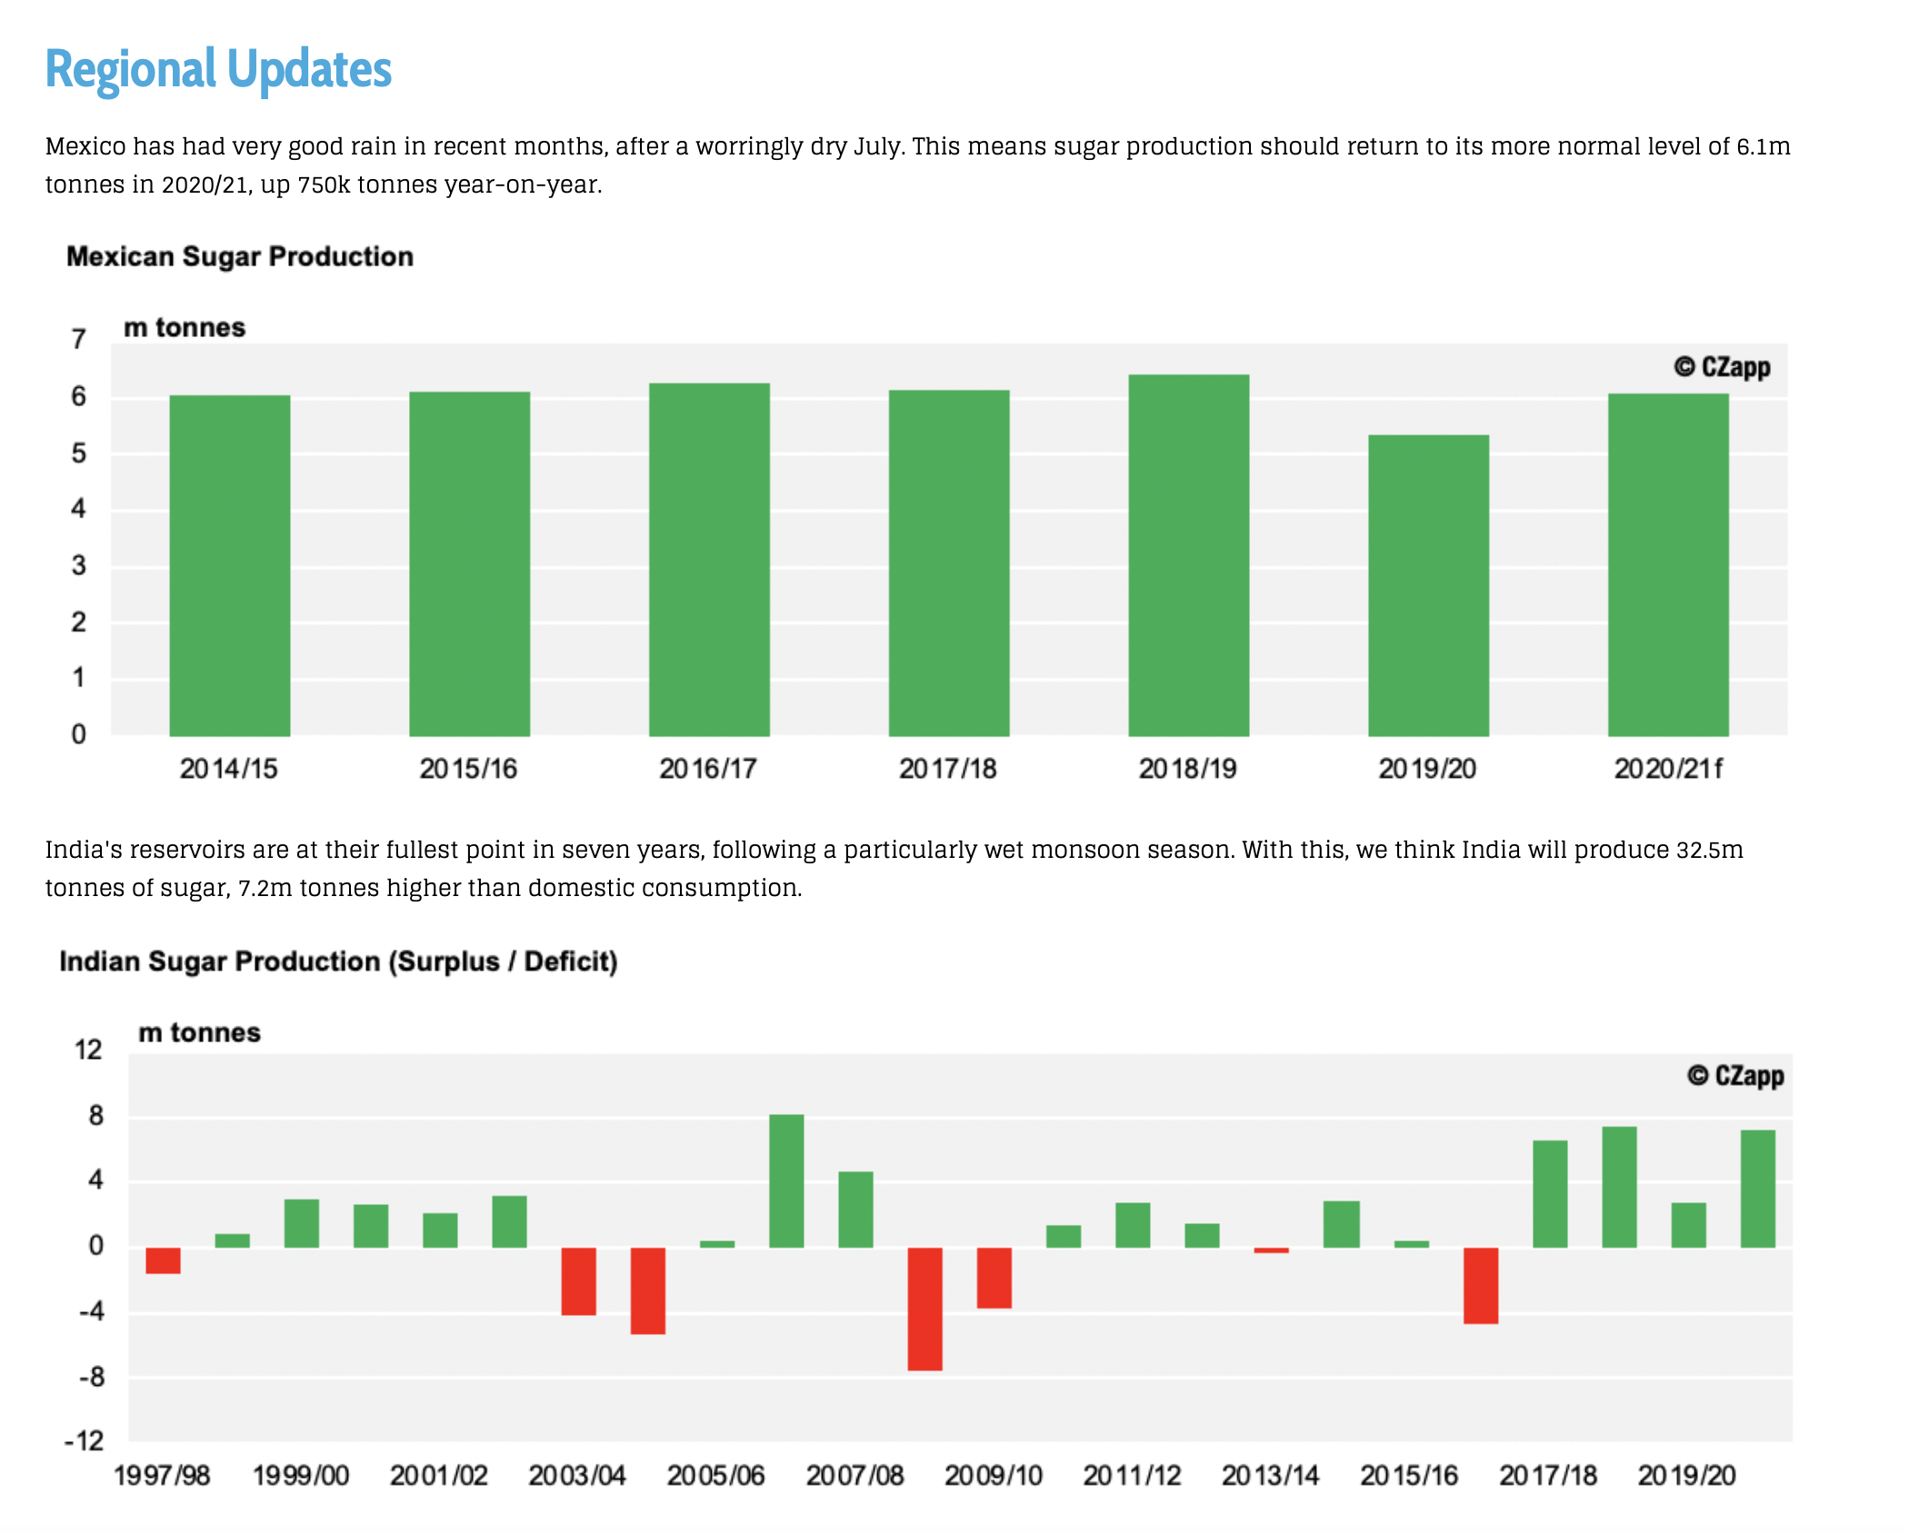Click the 2020/21f forecast bar
The height and width of the screenshot is (1534, 1909).
pyautogui.click(x=1669, y=564)
